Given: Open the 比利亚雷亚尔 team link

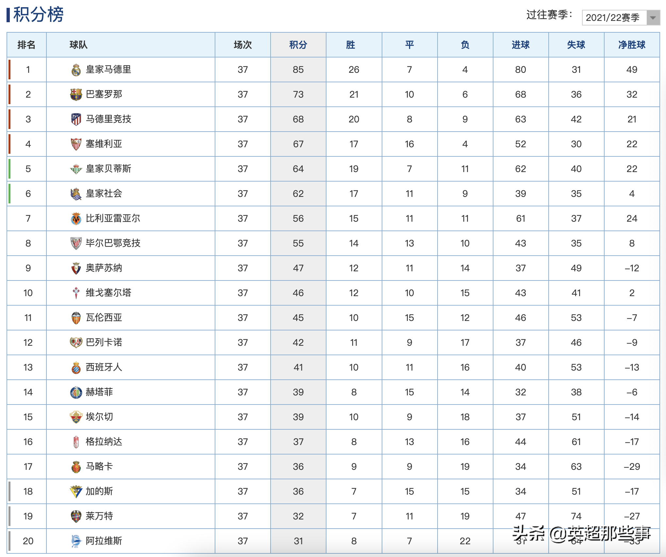Looking at the screenshot, I should [113, 218].
